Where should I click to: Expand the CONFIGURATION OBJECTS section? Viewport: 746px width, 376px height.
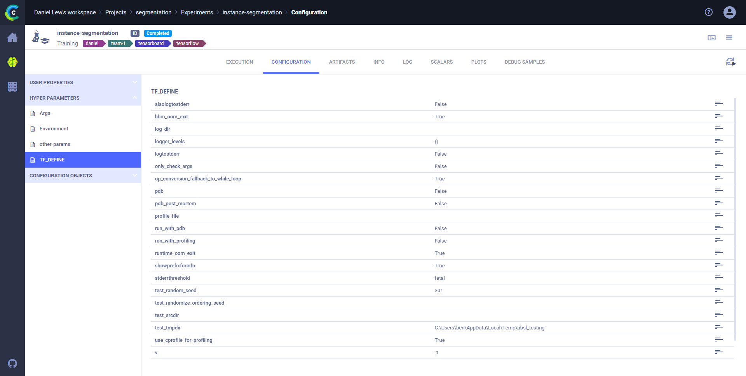83,175
